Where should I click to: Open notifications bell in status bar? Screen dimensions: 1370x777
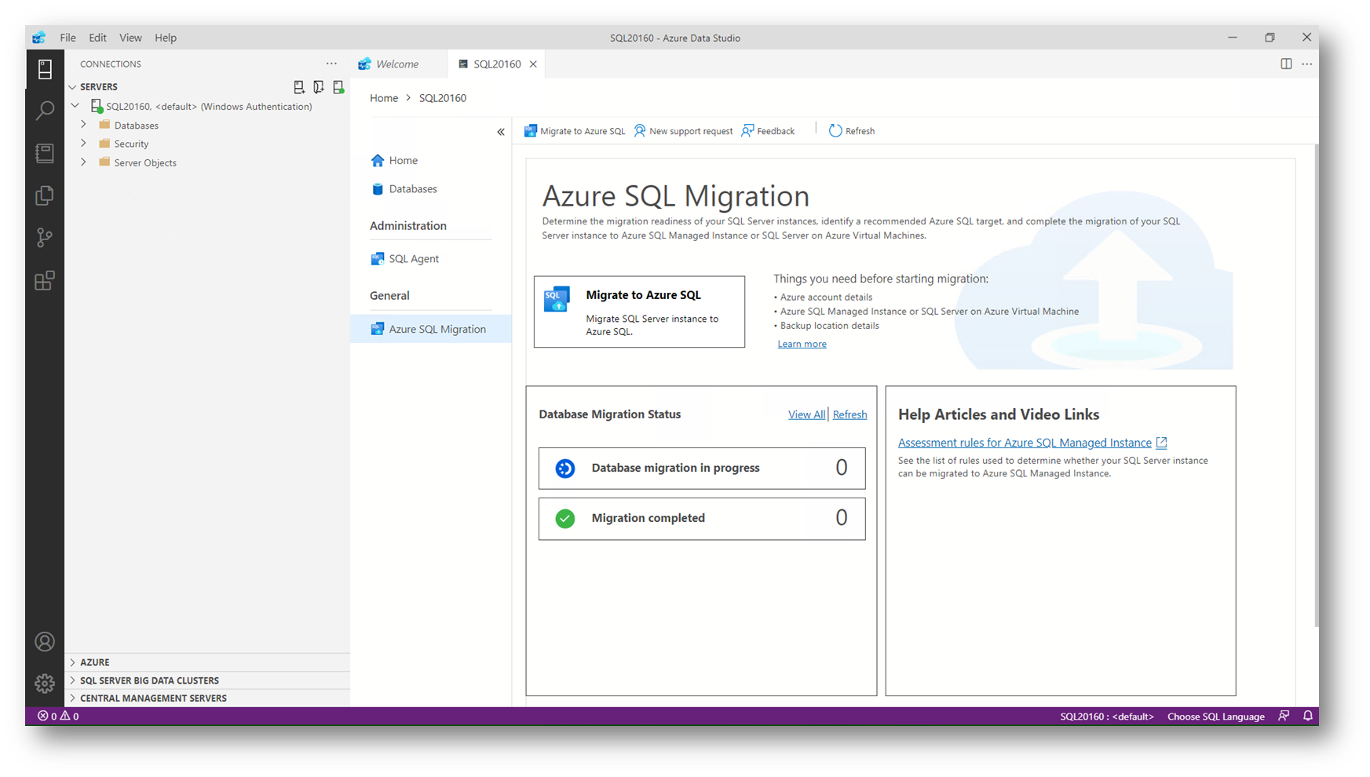[1308, 716]
